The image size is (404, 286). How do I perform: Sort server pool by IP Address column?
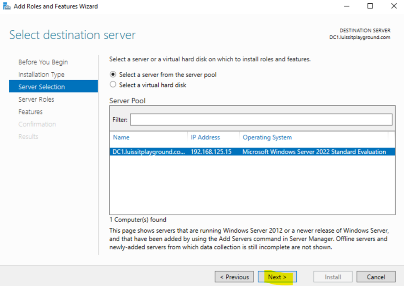point(205,137)
